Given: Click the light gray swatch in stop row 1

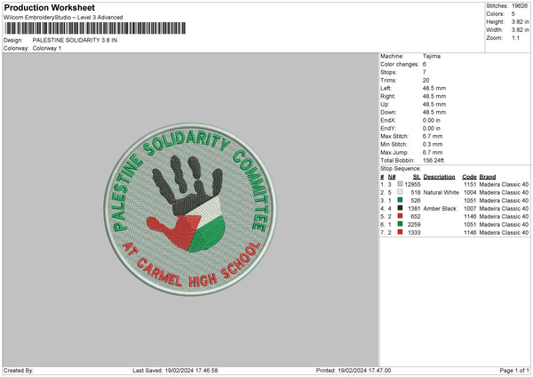Looking at the screenshot, I should tap(400, 184).
